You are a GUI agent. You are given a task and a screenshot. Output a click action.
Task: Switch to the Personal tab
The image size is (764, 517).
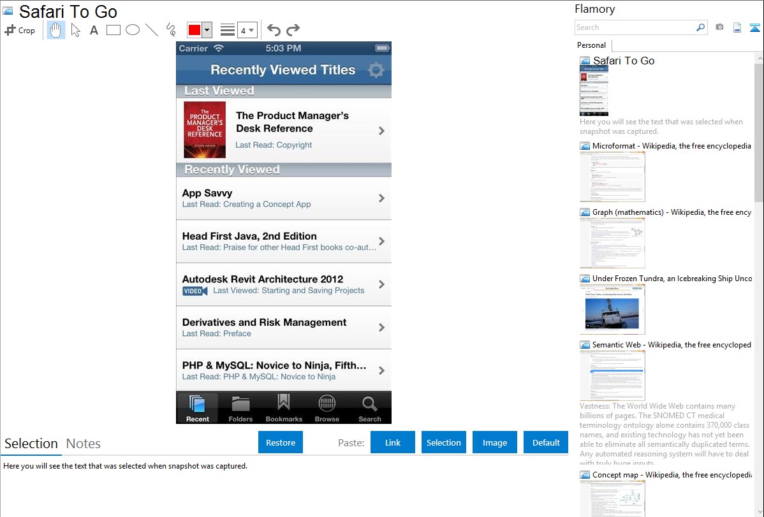click(x=592, y=45)
